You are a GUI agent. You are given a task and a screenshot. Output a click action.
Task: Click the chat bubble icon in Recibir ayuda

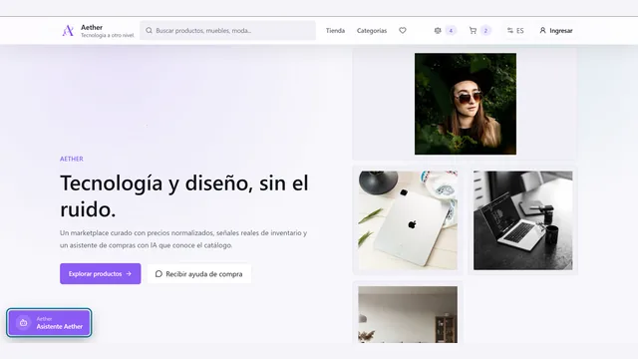click(159, 274)
